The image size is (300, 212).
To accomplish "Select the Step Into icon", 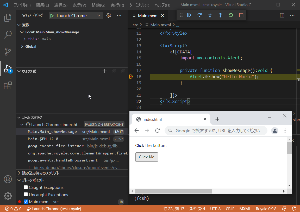I will 210,15.
